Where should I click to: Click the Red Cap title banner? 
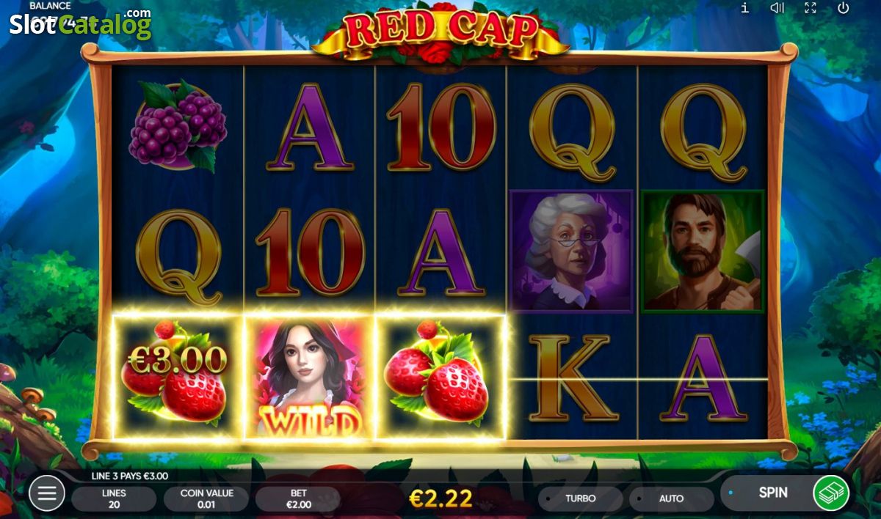[x=440, y=31]
